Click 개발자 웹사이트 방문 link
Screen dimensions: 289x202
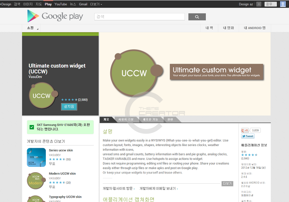[x=119, y=188]
